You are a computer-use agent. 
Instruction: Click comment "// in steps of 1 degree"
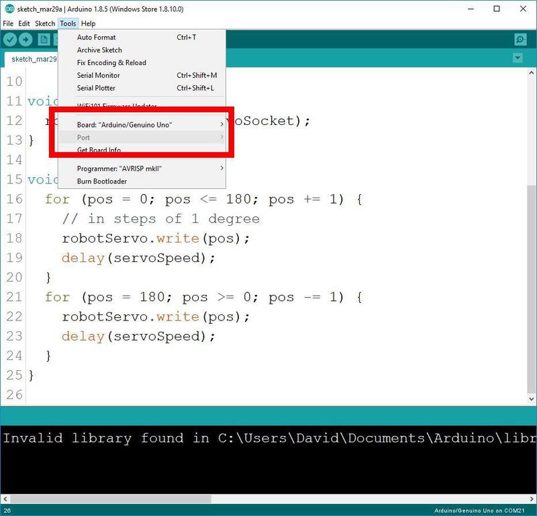click(161, 219)
